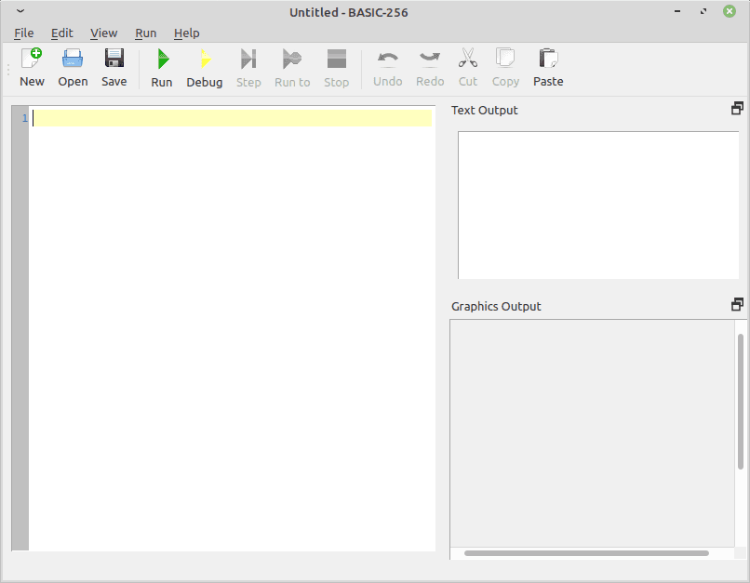This screenshot has height=583, width=750.
Task: Save the program with the floppy icon
Action: pos(114,68)
